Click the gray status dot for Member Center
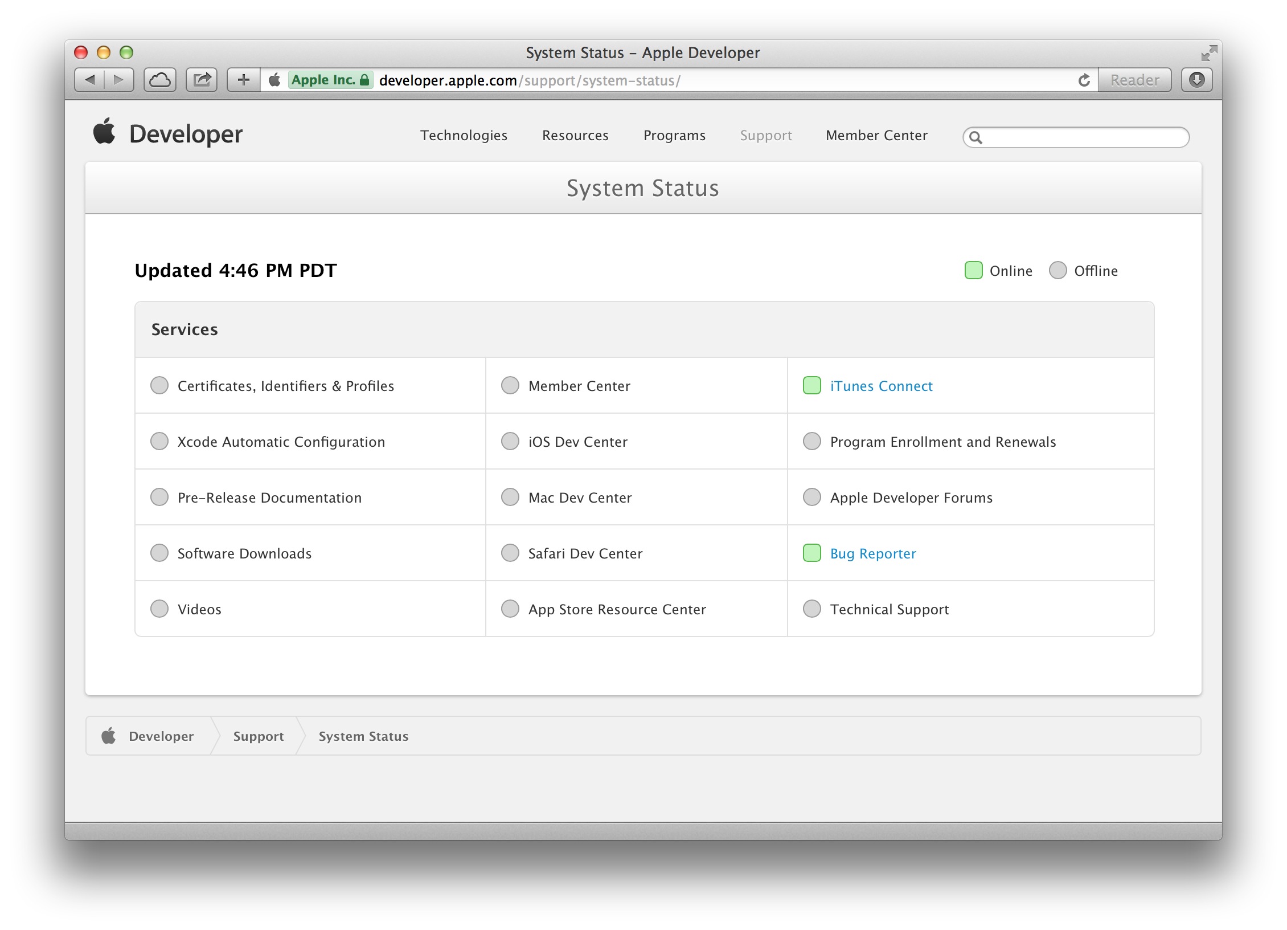 510,385
